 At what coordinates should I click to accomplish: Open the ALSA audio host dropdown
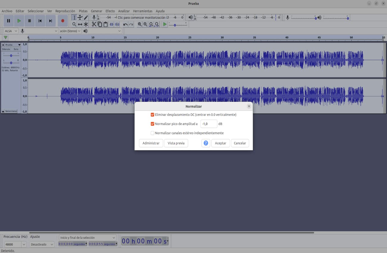pyautogui.click(x=10, y=31)
